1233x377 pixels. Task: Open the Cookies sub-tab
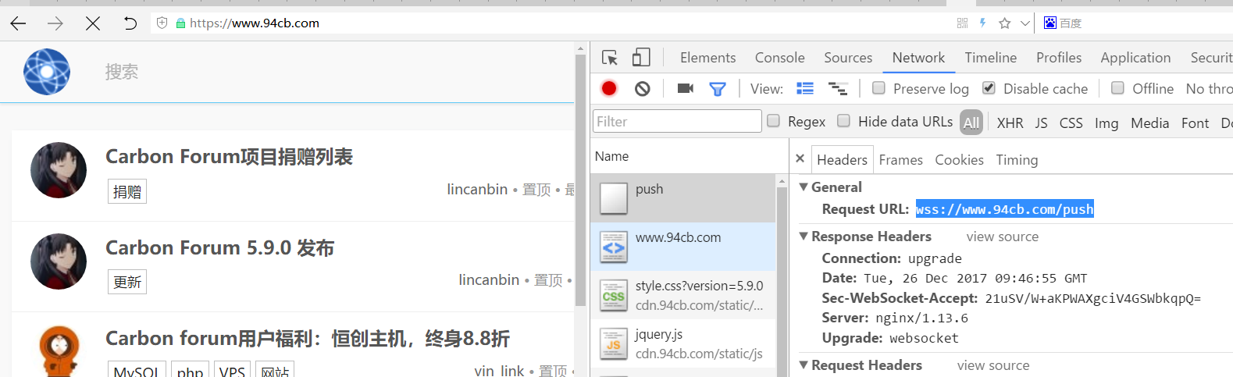[959, 160]
